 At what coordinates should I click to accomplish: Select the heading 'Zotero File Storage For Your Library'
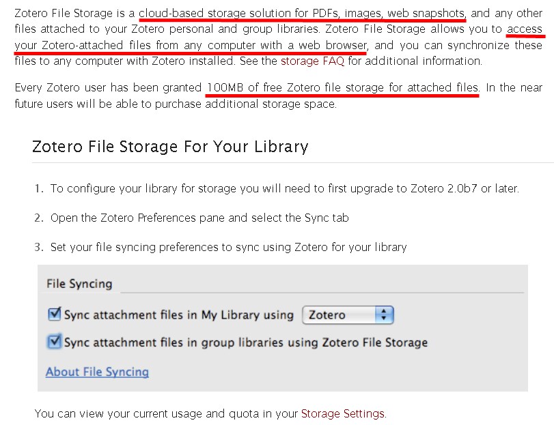point(169,147)
